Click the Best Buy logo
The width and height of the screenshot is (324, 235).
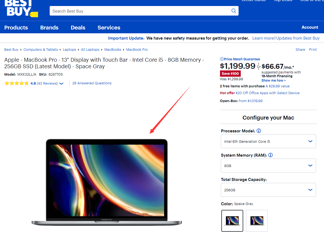coord(21,9)
